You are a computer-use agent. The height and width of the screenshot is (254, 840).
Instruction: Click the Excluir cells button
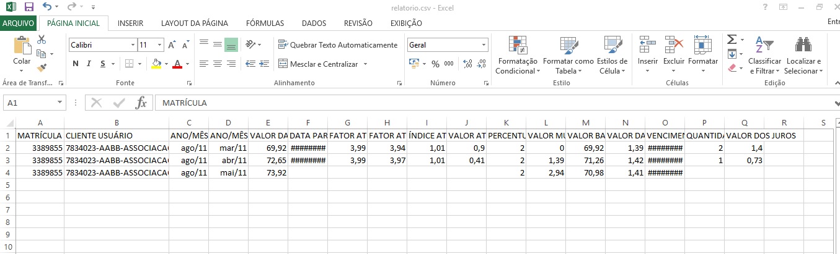(674, 55)
